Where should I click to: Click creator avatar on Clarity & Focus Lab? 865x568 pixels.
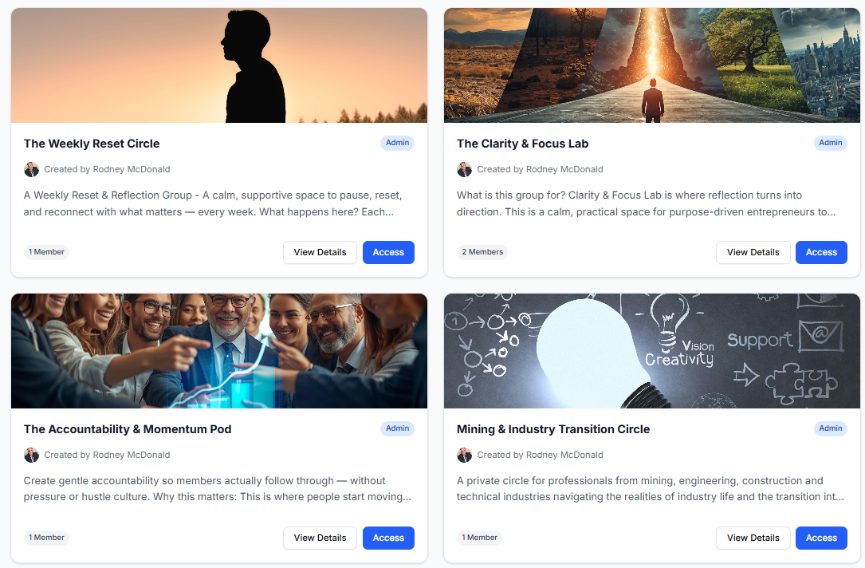pyautogui.click(x=465, y=169)
